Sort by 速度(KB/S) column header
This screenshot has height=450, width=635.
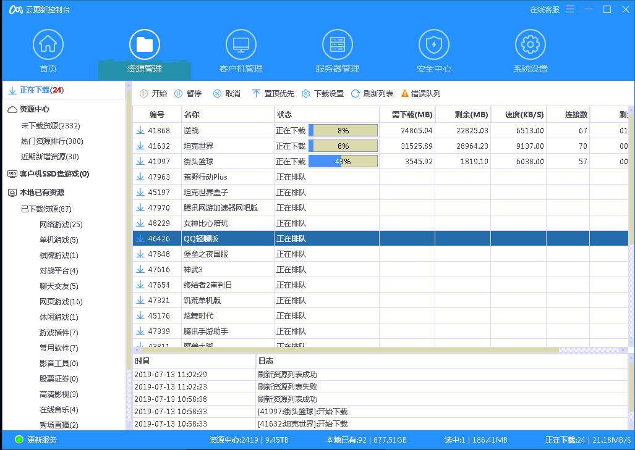click(519, 114)
